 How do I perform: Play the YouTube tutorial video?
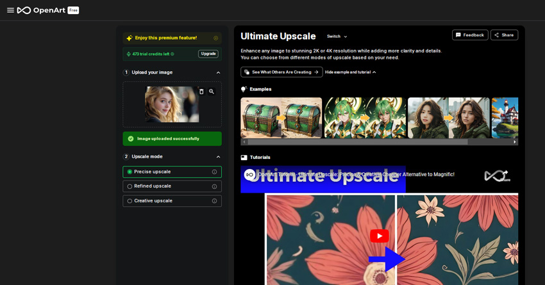pos(379,236)
